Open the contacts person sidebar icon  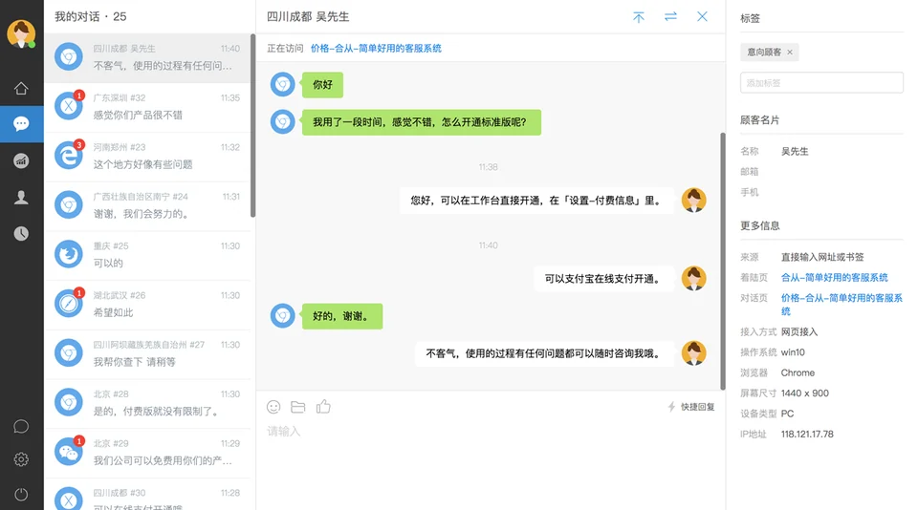[x=21, y=197]
